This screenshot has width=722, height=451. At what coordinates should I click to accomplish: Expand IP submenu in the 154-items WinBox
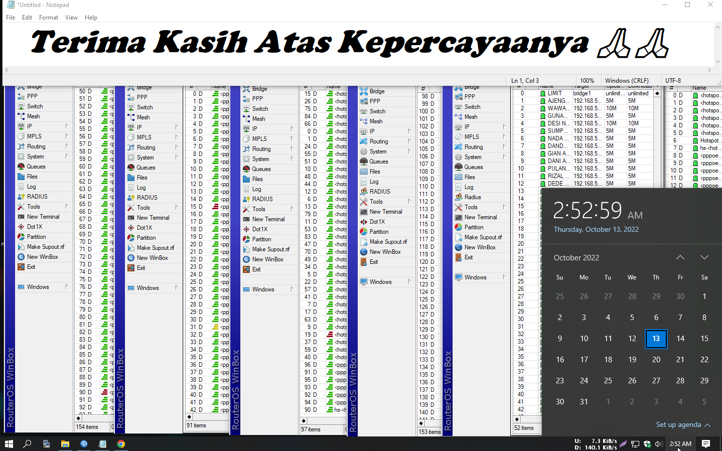coord(66,126)
